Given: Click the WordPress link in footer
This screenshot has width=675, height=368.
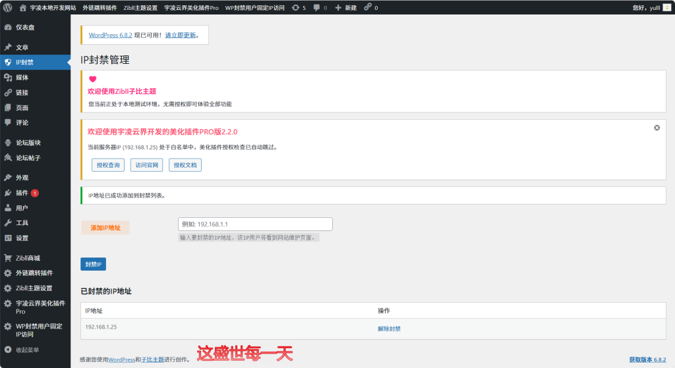Looking at the screenshot, I should coord(121,359).
